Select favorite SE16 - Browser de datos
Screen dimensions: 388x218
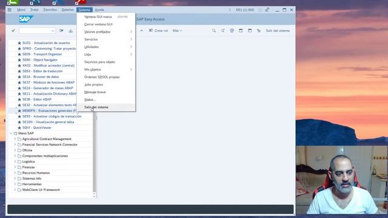pyautogui.click(x=41, y=77)
